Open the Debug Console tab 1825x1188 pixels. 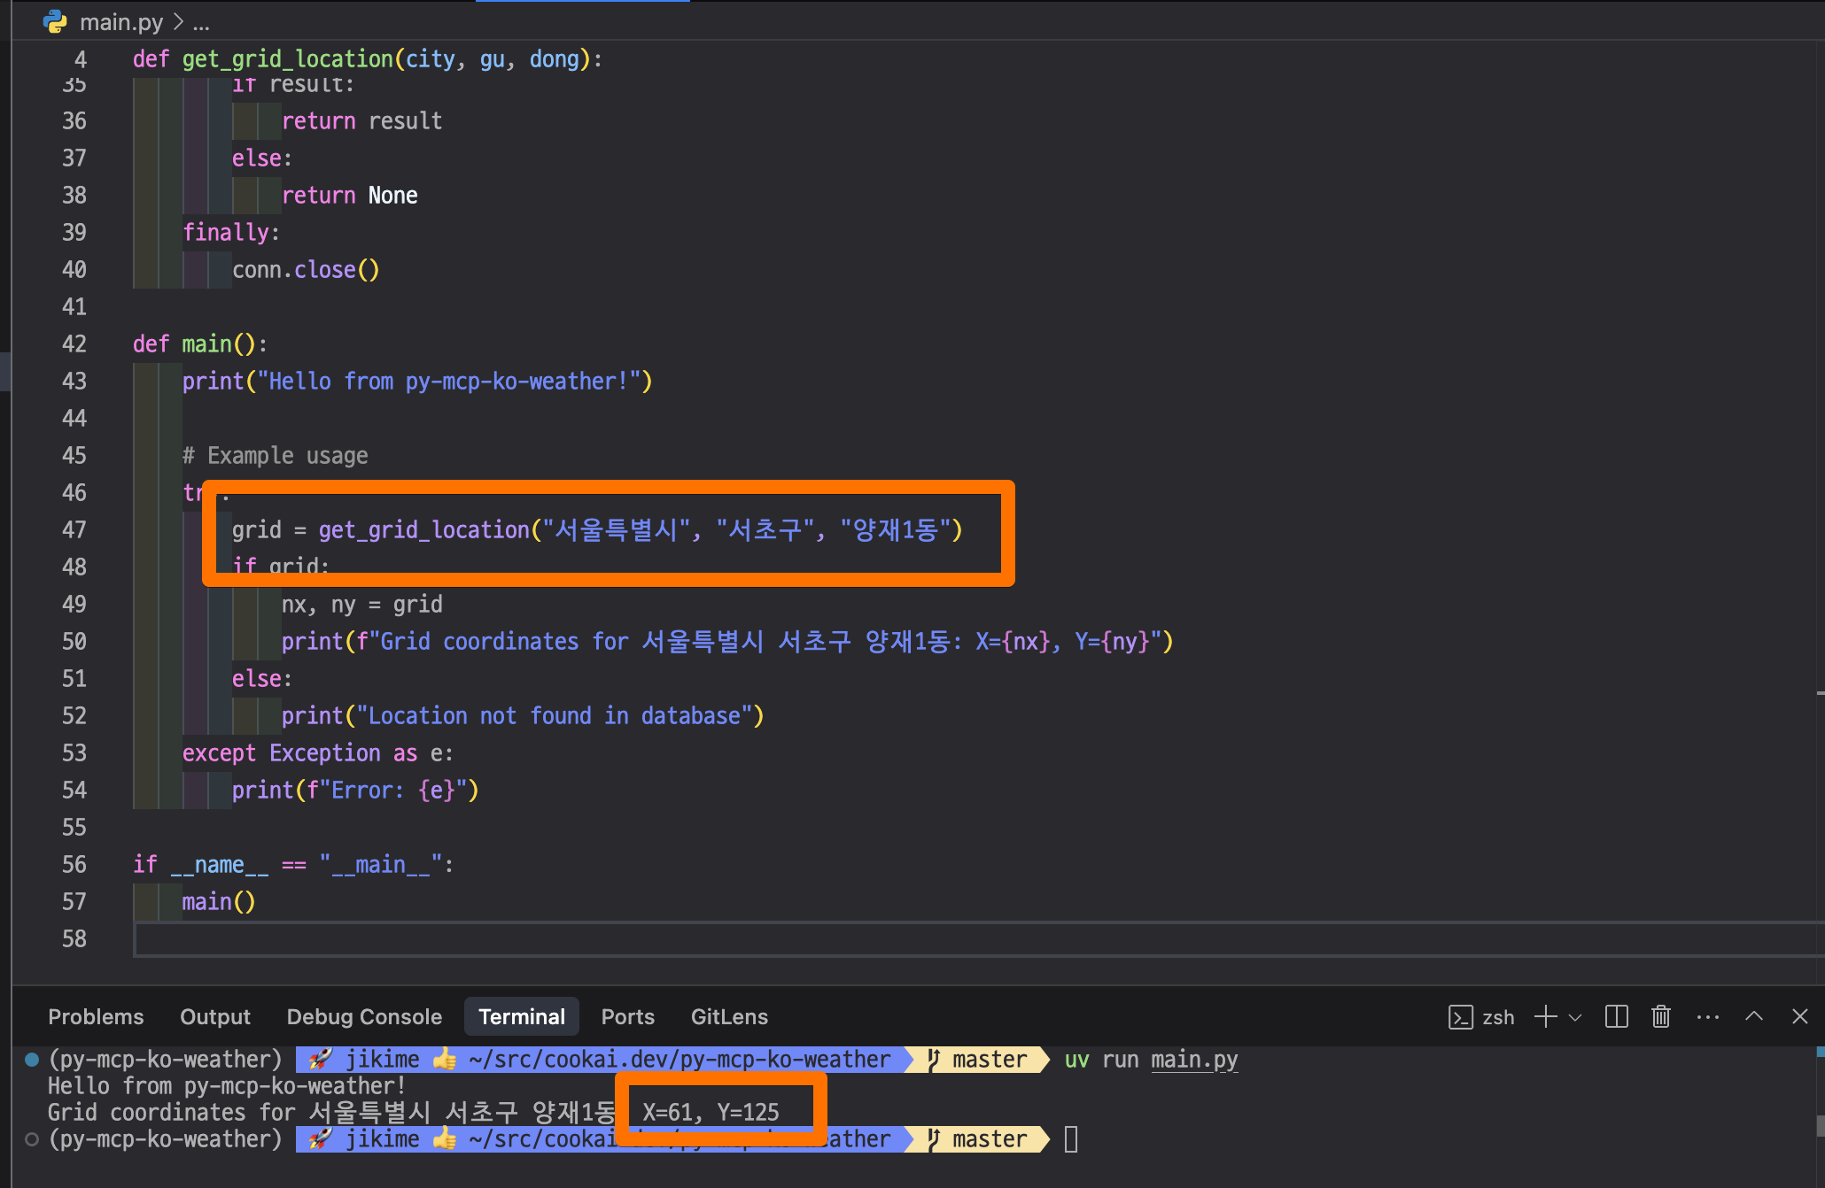pos(364,1017)
